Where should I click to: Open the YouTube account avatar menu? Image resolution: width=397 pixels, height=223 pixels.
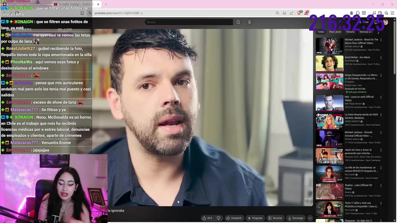click(x=386, y=22)
